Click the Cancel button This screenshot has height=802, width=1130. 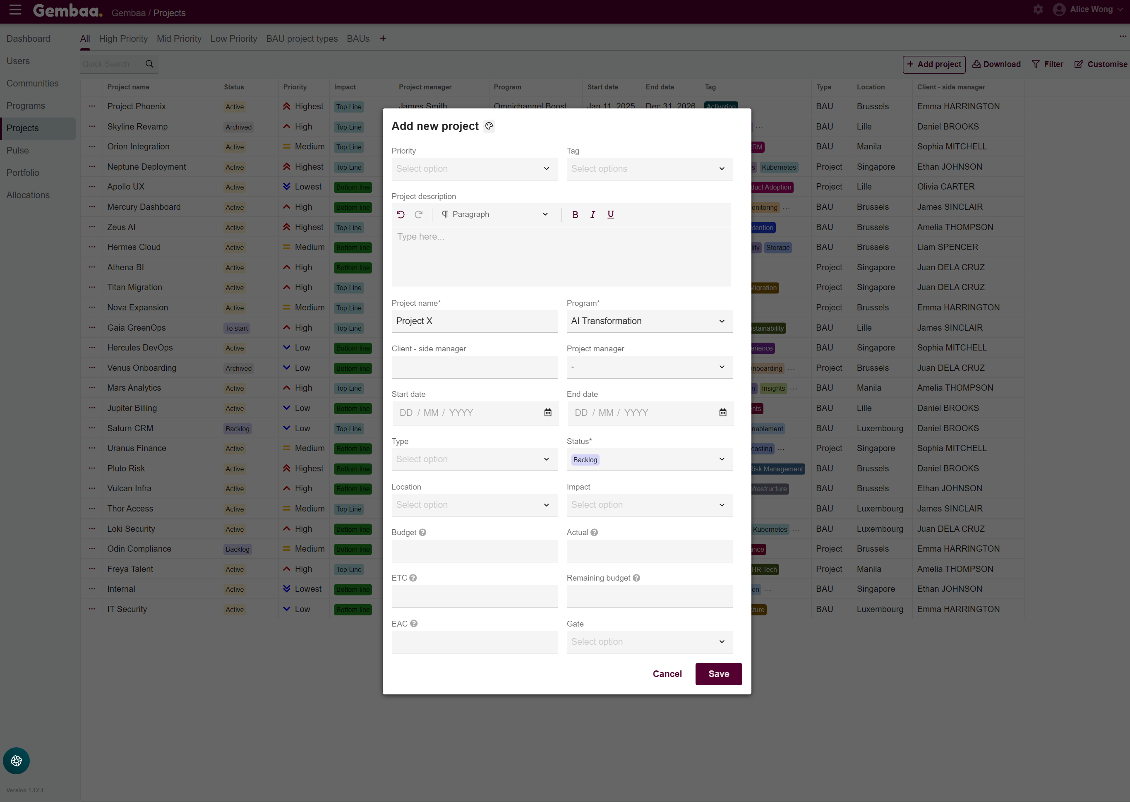pyautogui.click(x=667, y=674)
